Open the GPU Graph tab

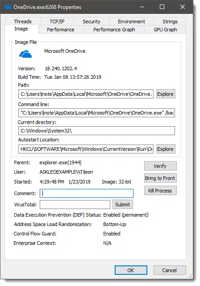click(x=165, y=30)
